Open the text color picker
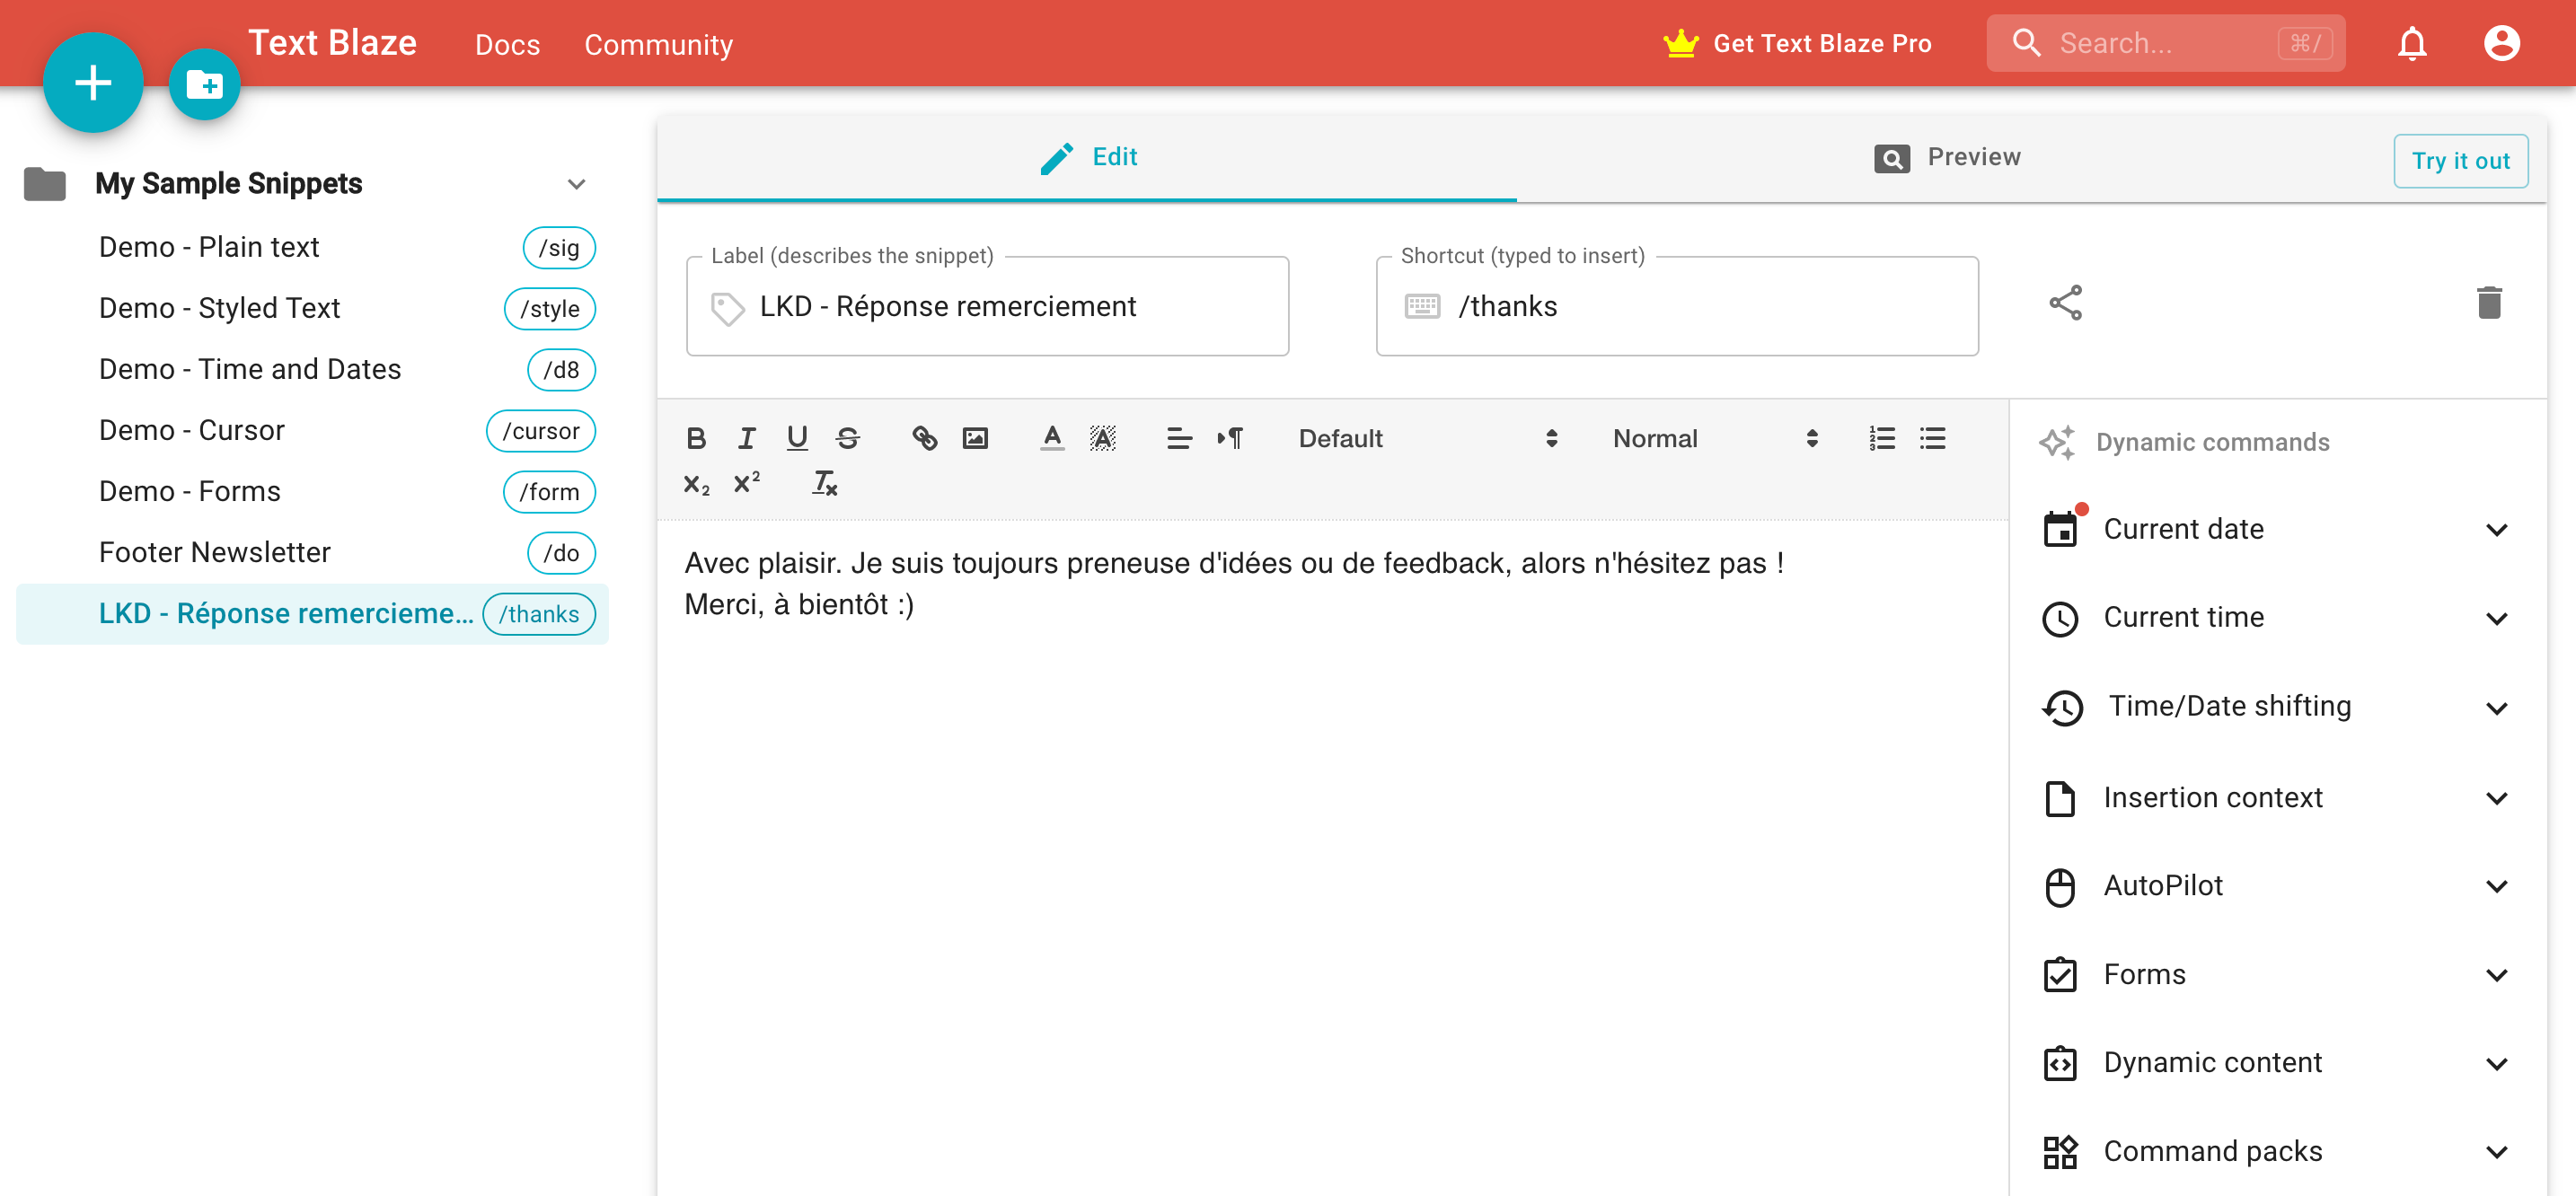The height and width of the screenshot is (1196, 2576). 1052,438
